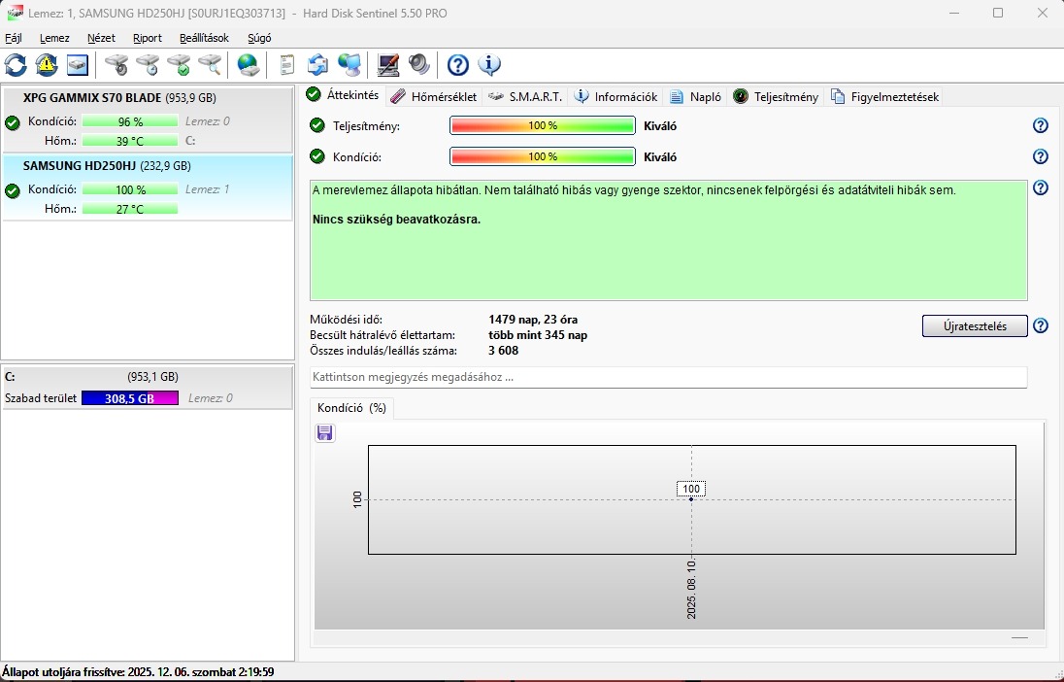Screen dimensions: 1064x682
Task: Open configuration via monitor-screwdriver icon
Action: [388, 64]
